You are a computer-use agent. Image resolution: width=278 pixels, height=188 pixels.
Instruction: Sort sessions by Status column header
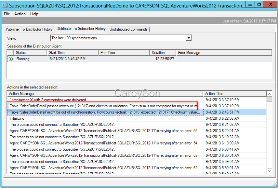(30, 53)
